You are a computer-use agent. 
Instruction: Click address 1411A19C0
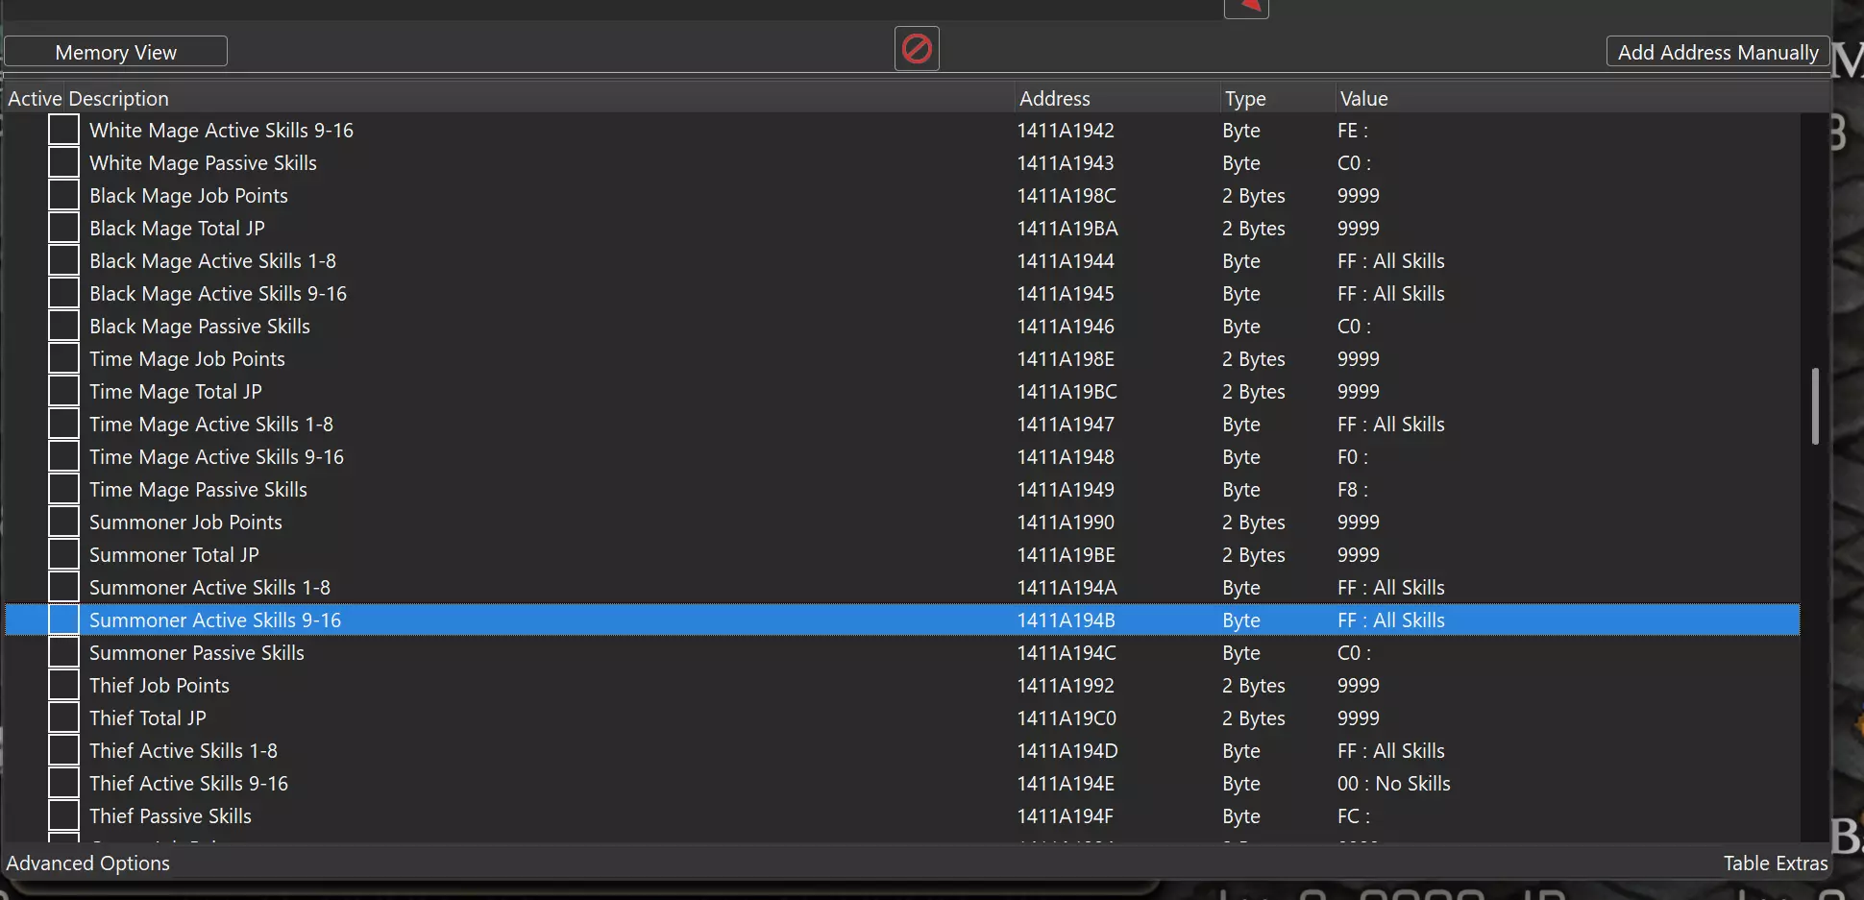(1067, 718)
